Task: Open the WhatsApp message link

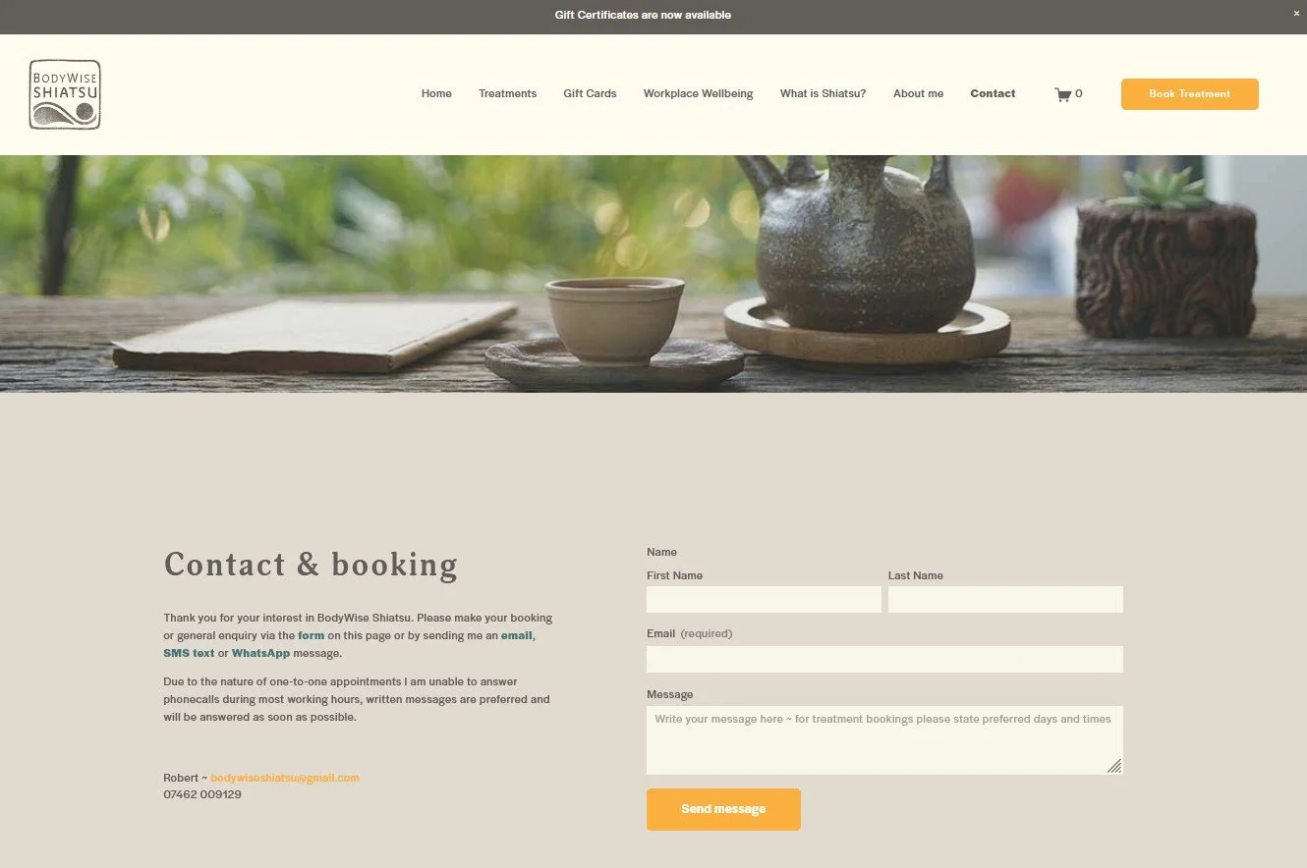Action: (x=260, y=654)
